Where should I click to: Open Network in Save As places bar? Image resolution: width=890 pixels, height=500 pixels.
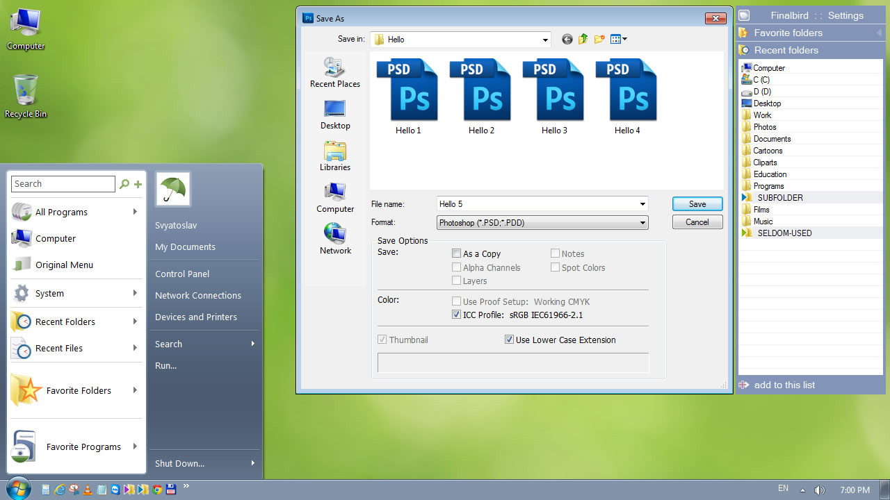pos(335,240)
